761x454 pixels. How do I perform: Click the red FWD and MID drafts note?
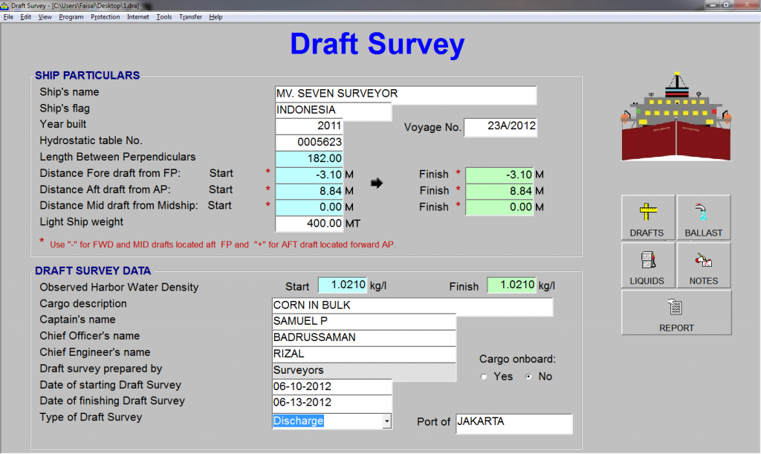tap(223, 244)
